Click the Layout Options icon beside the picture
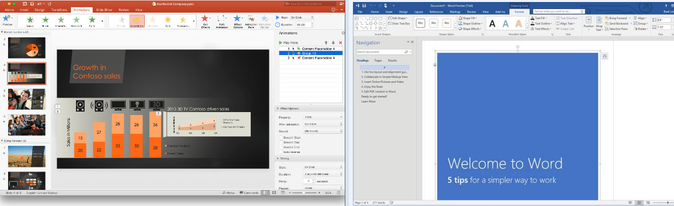This screenshot has height=206, width=674. pos(605,56)
